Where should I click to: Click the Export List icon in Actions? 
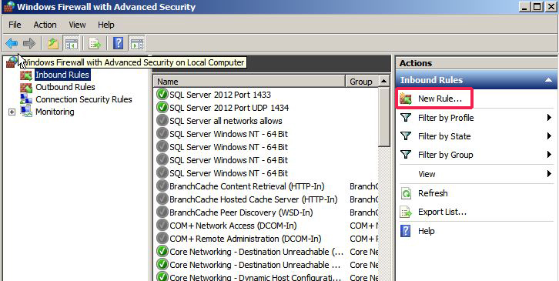click(406, 212)
